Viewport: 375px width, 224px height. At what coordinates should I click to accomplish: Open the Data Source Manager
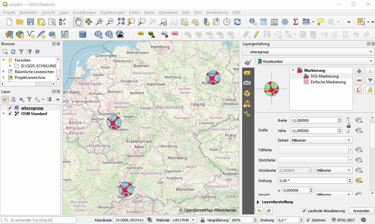(x=9, y=34)
